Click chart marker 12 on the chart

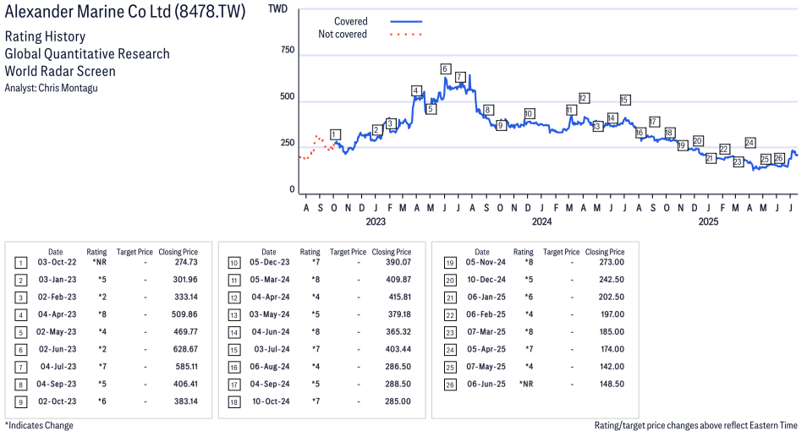[583, 98]
